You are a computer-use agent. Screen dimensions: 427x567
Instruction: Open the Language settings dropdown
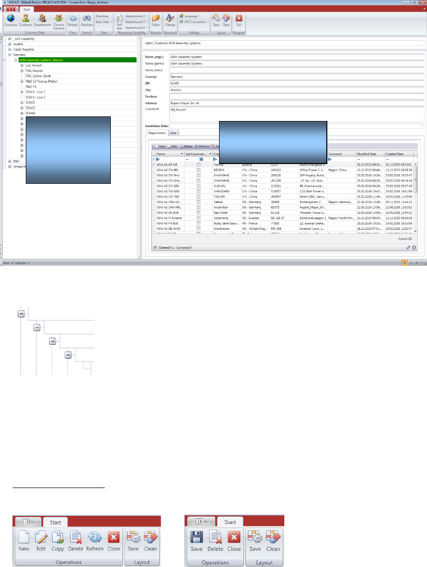(x=190, y=16)
